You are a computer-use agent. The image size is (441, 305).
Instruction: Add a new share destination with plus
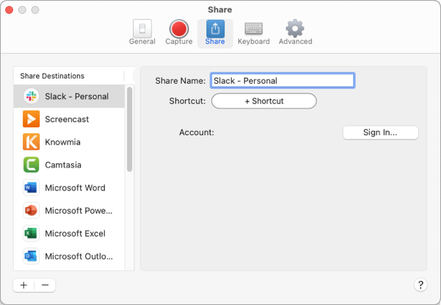coord(23,285)
